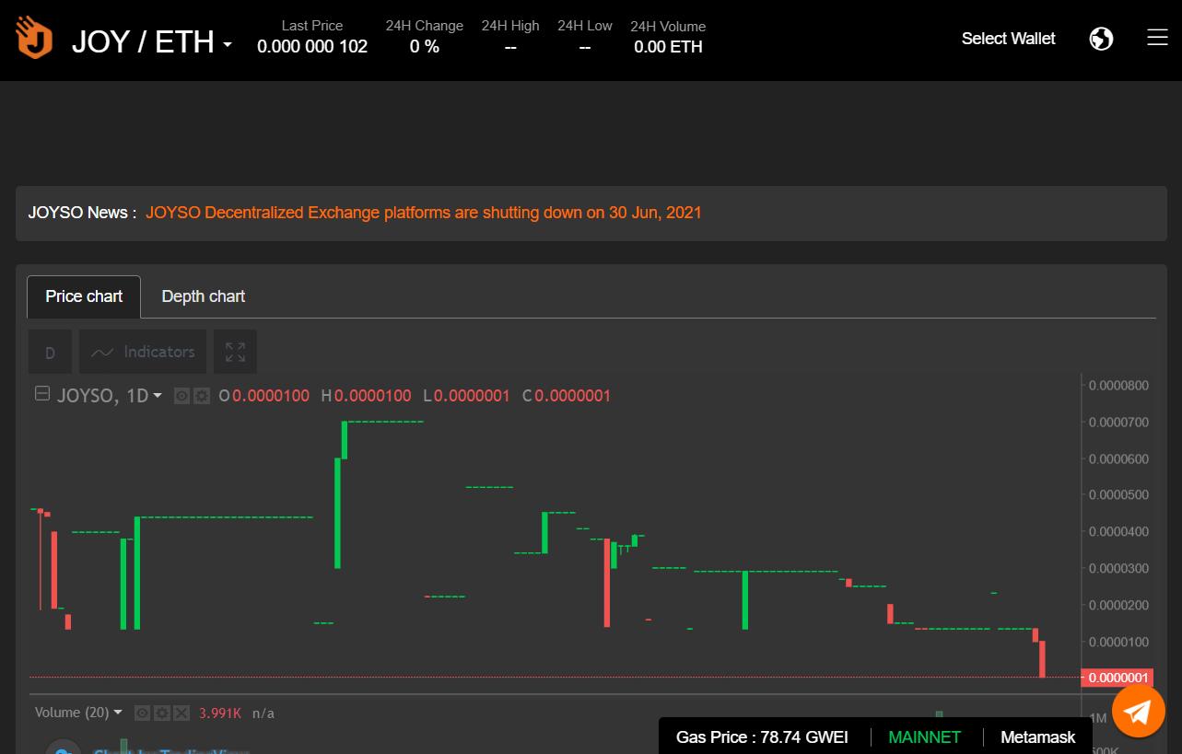
Task: Open the JOYSO, 1D legend dropdown arrow
Action: pyautogui.click(x=158, y=396)
